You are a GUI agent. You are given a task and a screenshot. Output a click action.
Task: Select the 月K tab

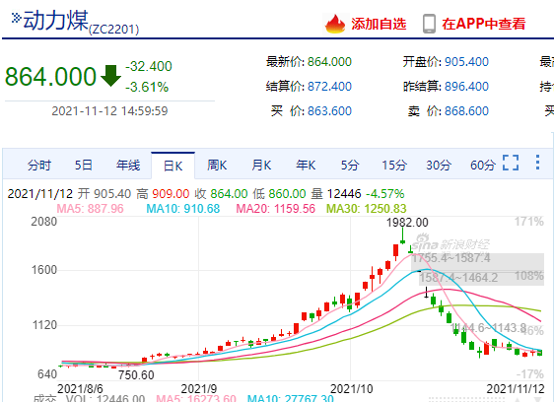click(261, 165)
